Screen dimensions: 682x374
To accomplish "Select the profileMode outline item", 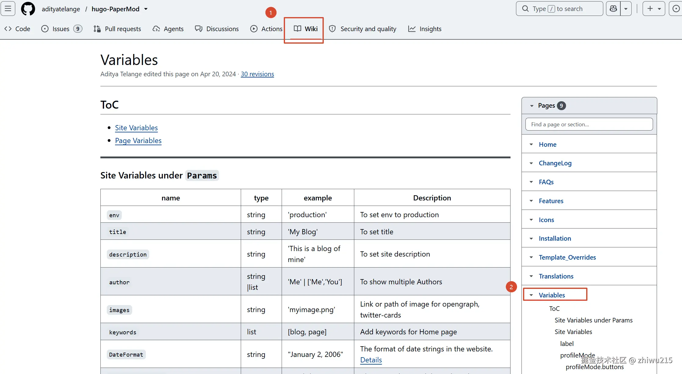I will tap(578, 355).
